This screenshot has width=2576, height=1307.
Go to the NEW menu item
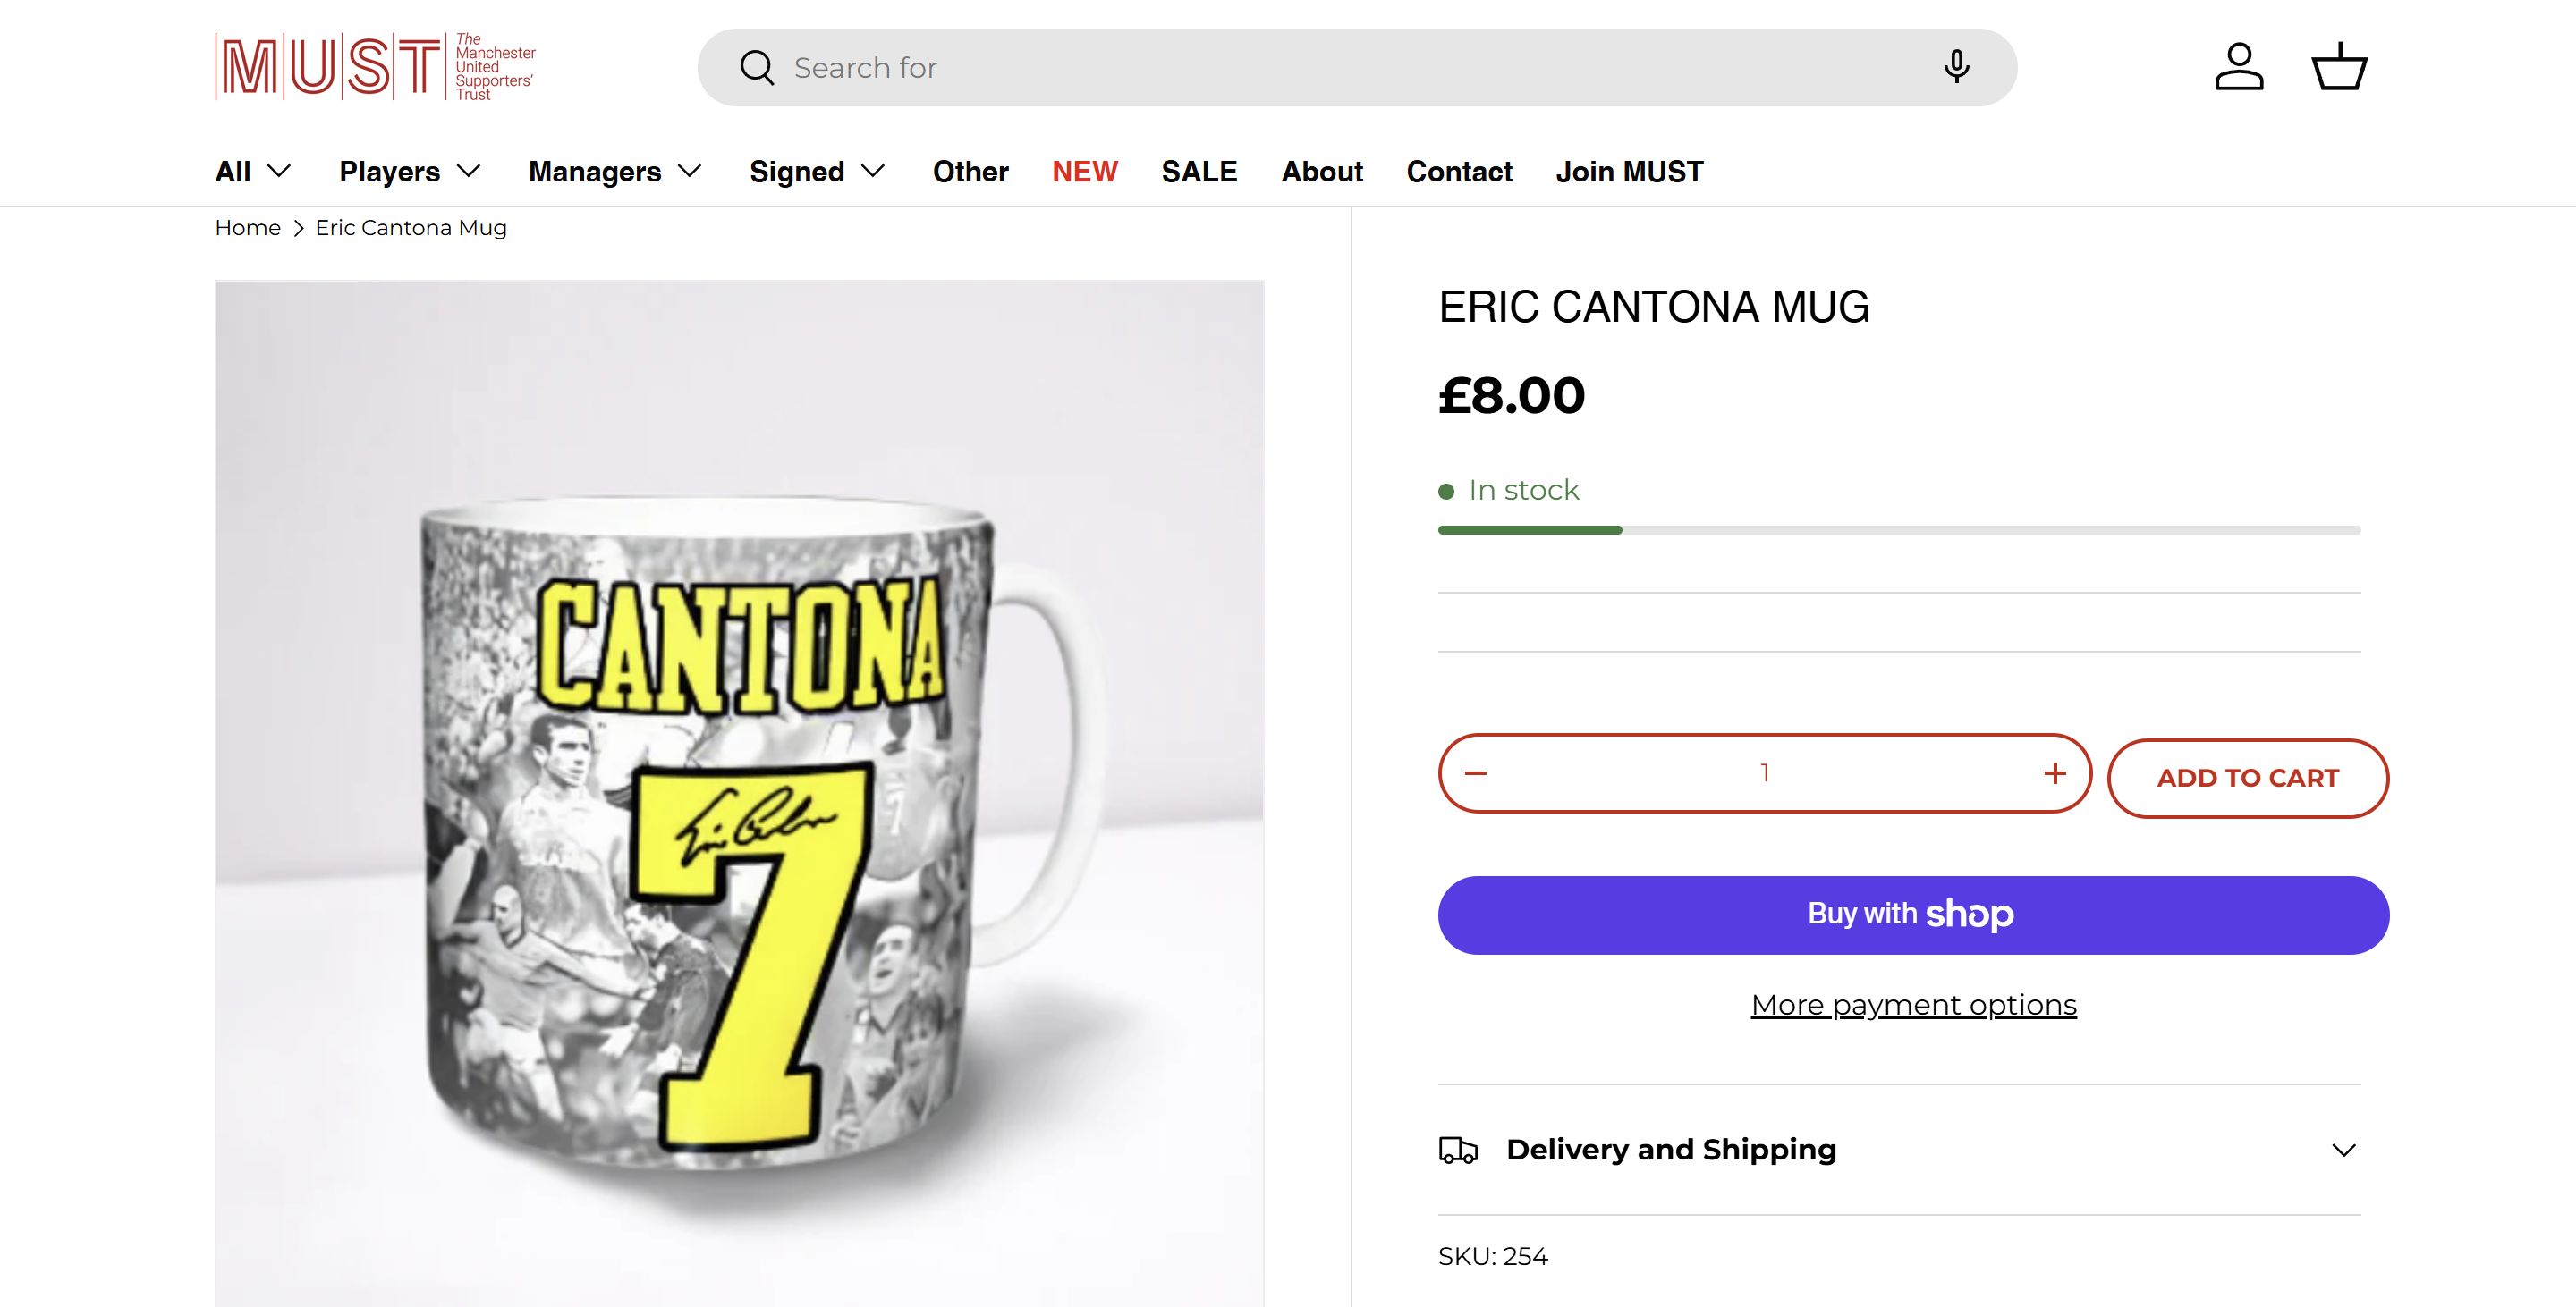(1084, 172)
